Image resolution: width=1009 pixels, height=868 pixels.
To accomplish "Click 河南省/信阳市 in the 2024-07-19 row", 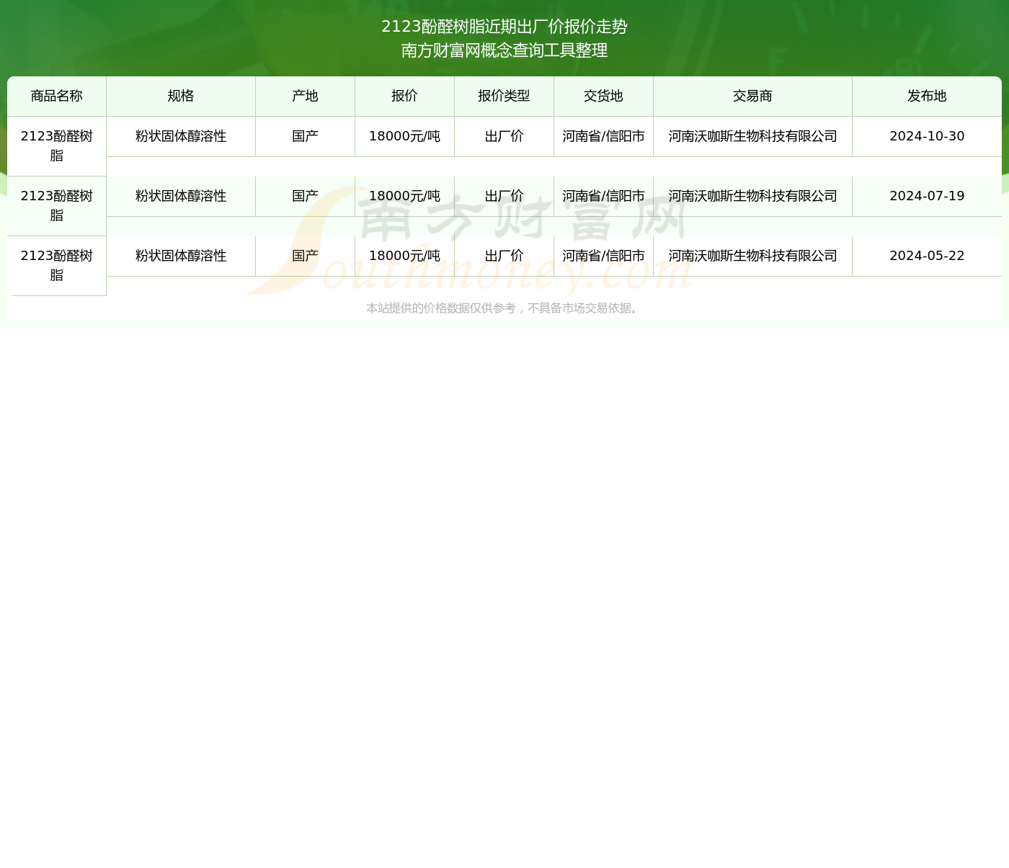I will click(x=603, y=196).
